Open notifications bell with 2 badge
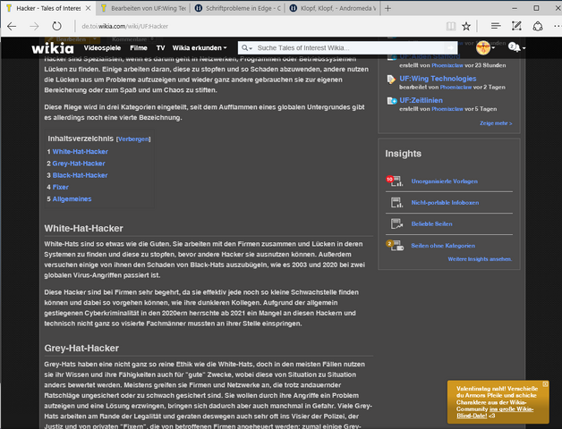The height and width of the screenshot is (429, 562). coord(516,47)
